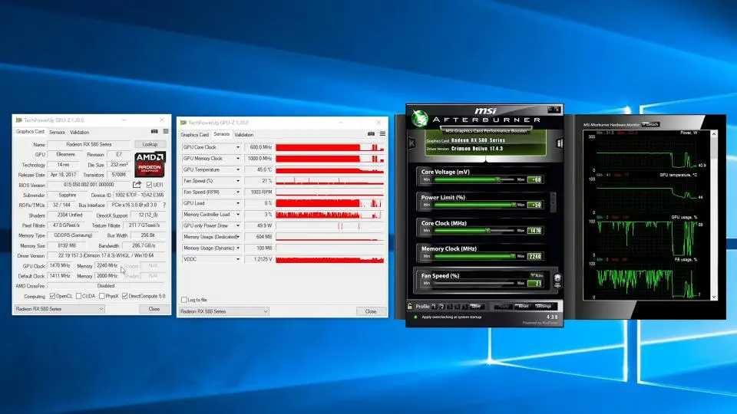737x414 pixels.
Task: Click BIOS export arrow icon next to UEFI
Action: (x=137, y=185)
